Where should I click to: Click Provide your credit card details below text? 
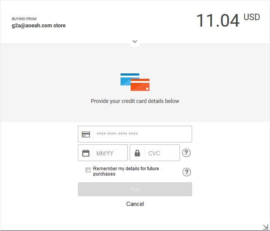coord(135,101)
